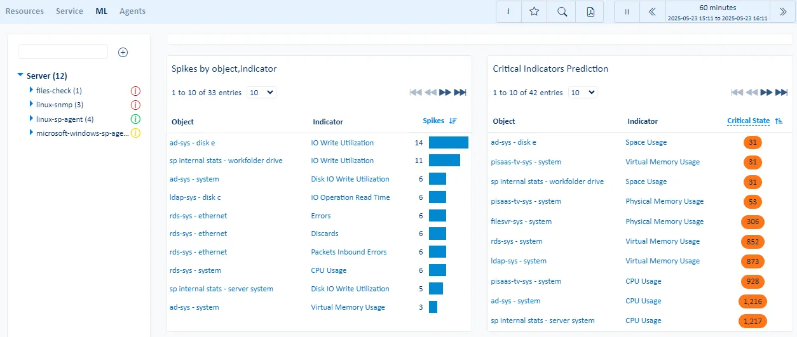Click the PDF export icon

click(590, 11)
